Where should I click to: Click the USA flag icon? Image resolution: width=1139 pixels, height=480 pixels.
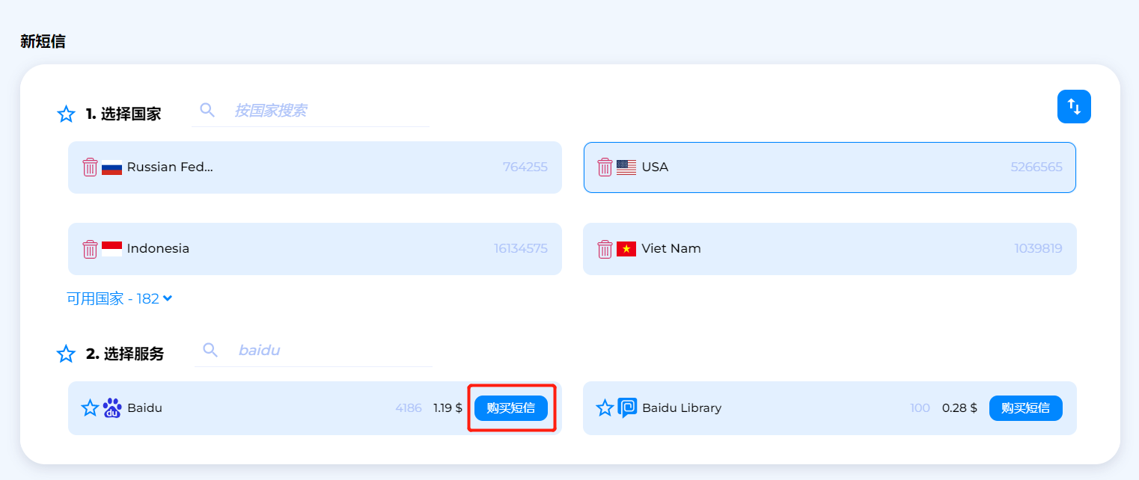tap(626, 167)
